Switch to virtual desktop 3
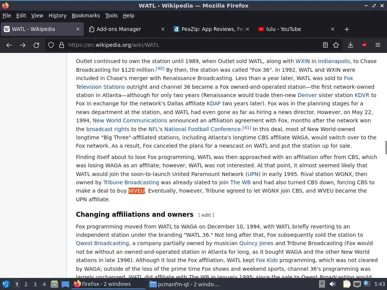Image resolution: width=387 pixels, height=290 pixels. pos(35,284)
